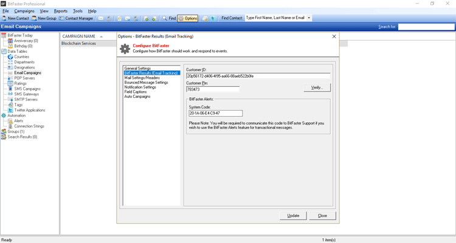Open Countries globe icon in sidebar
456x243 pixels.
tap(10, 56)
